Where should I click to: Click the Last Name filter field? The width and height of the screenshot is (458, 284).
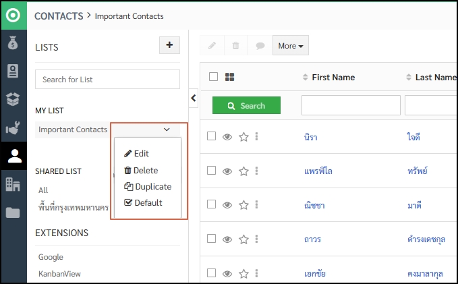coord(431,105)
